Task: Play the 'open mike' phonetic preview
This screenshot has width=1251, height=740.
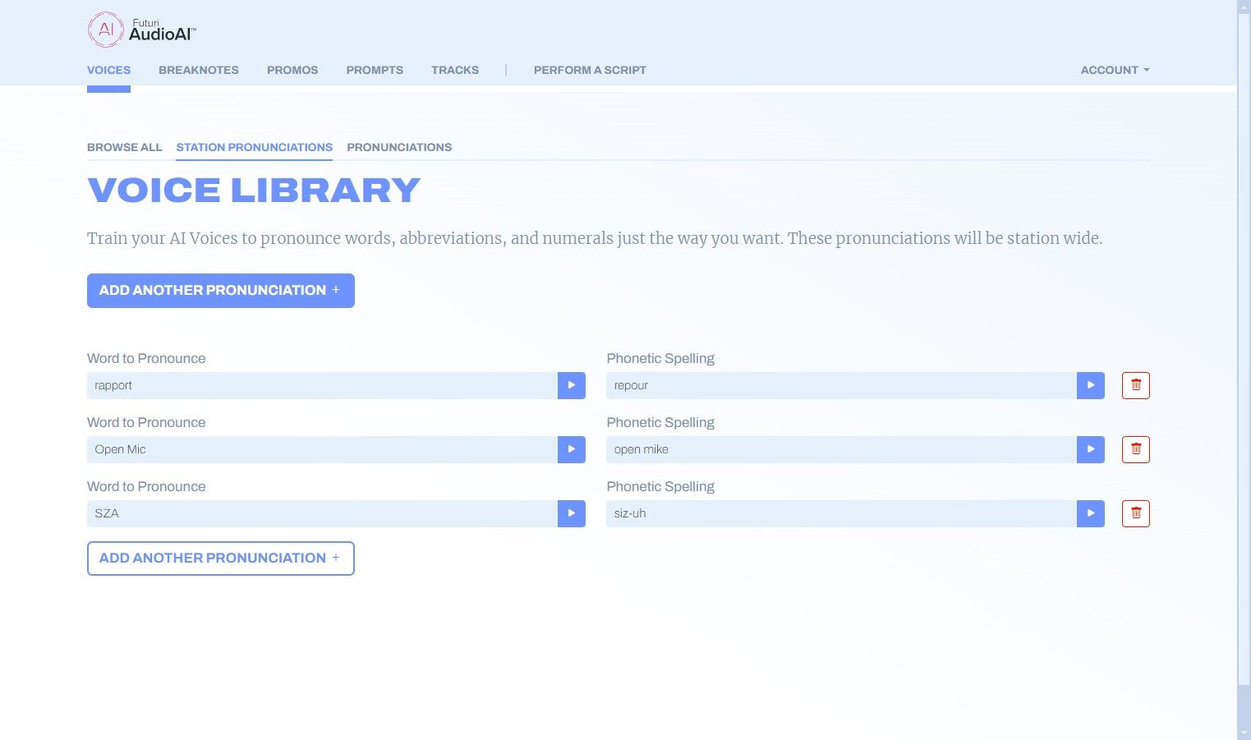Action: tap(1090, 449)
